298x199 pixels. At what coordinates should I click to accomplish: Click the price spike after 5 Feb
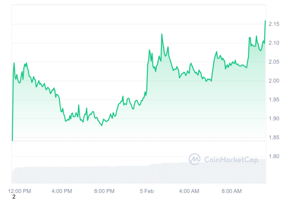(162, 34)
